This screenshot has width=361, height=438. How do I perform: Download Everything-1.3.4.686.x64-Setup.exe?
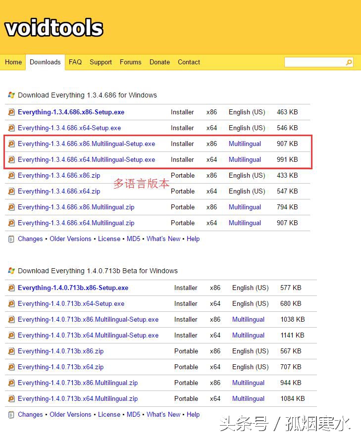69,128
